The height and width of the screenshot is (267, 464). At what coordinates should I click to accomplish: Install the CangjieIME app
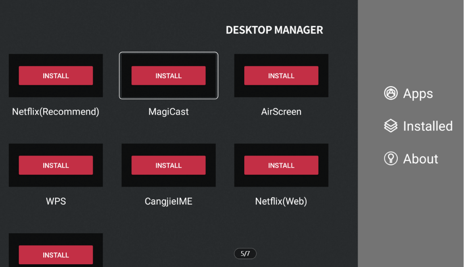click(169, 165)
